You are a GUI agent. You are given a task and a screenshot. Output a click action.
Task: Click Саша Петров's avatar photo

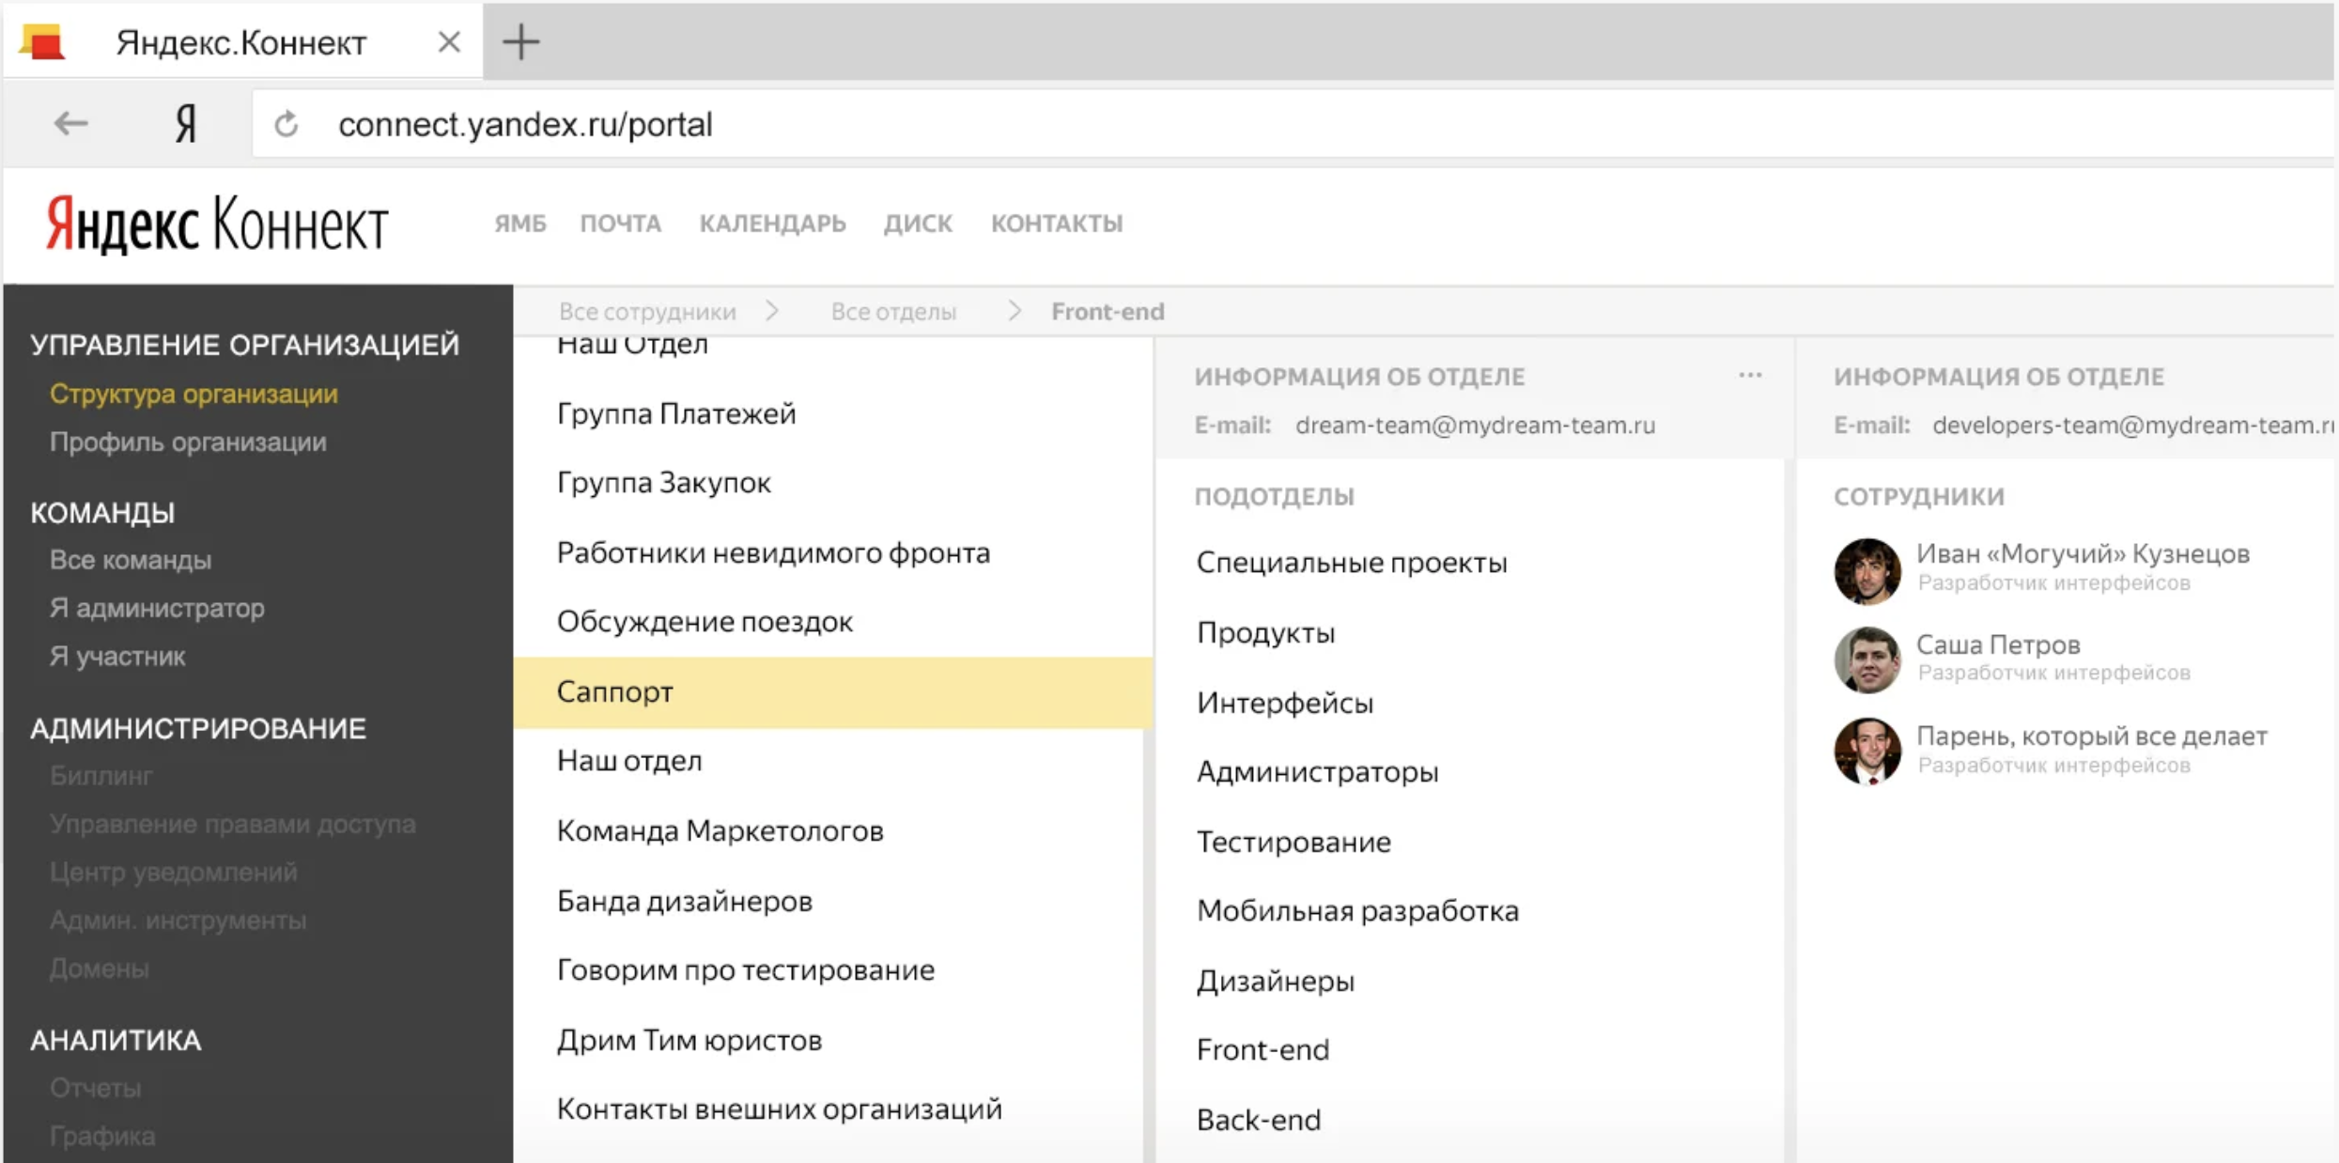click(1867, 660)
